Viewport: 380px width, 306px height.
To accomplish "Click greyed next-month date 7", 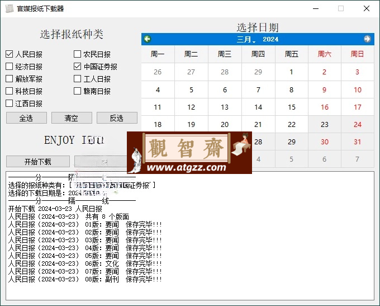I will coord(358,159).
